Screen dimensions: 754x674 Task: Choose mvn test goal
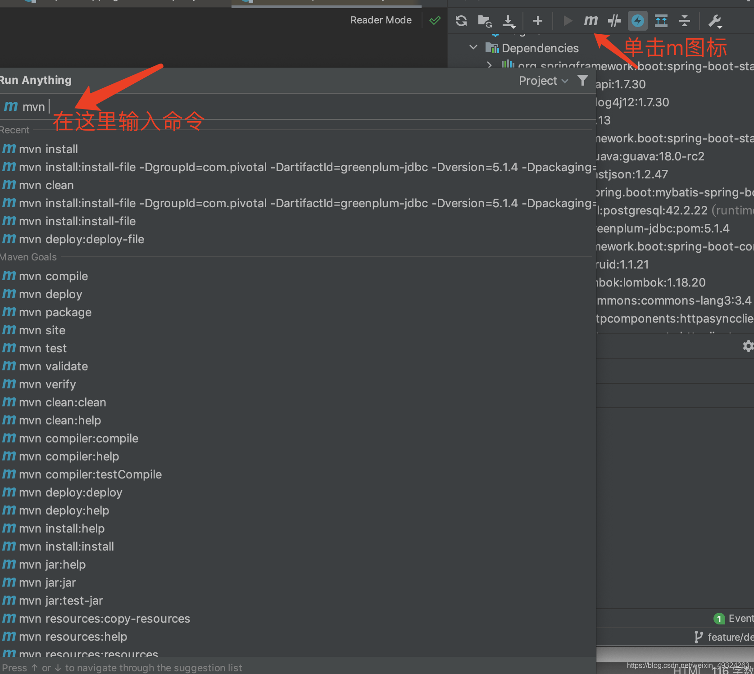tap(297, 348)
